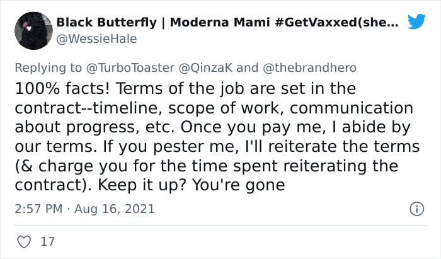The image size is (441, 259).
Task: Open the @WessieHale handle
Action: [x=96, y=39]
